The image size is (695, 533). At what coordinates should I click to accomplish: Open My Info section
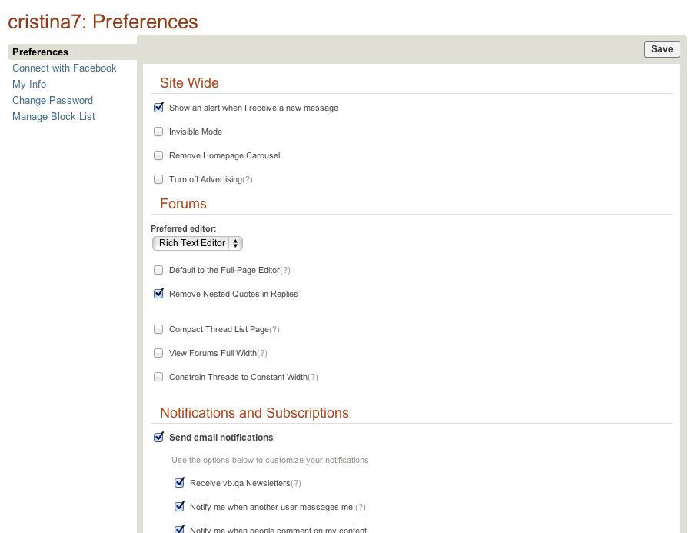coord(29,85)
